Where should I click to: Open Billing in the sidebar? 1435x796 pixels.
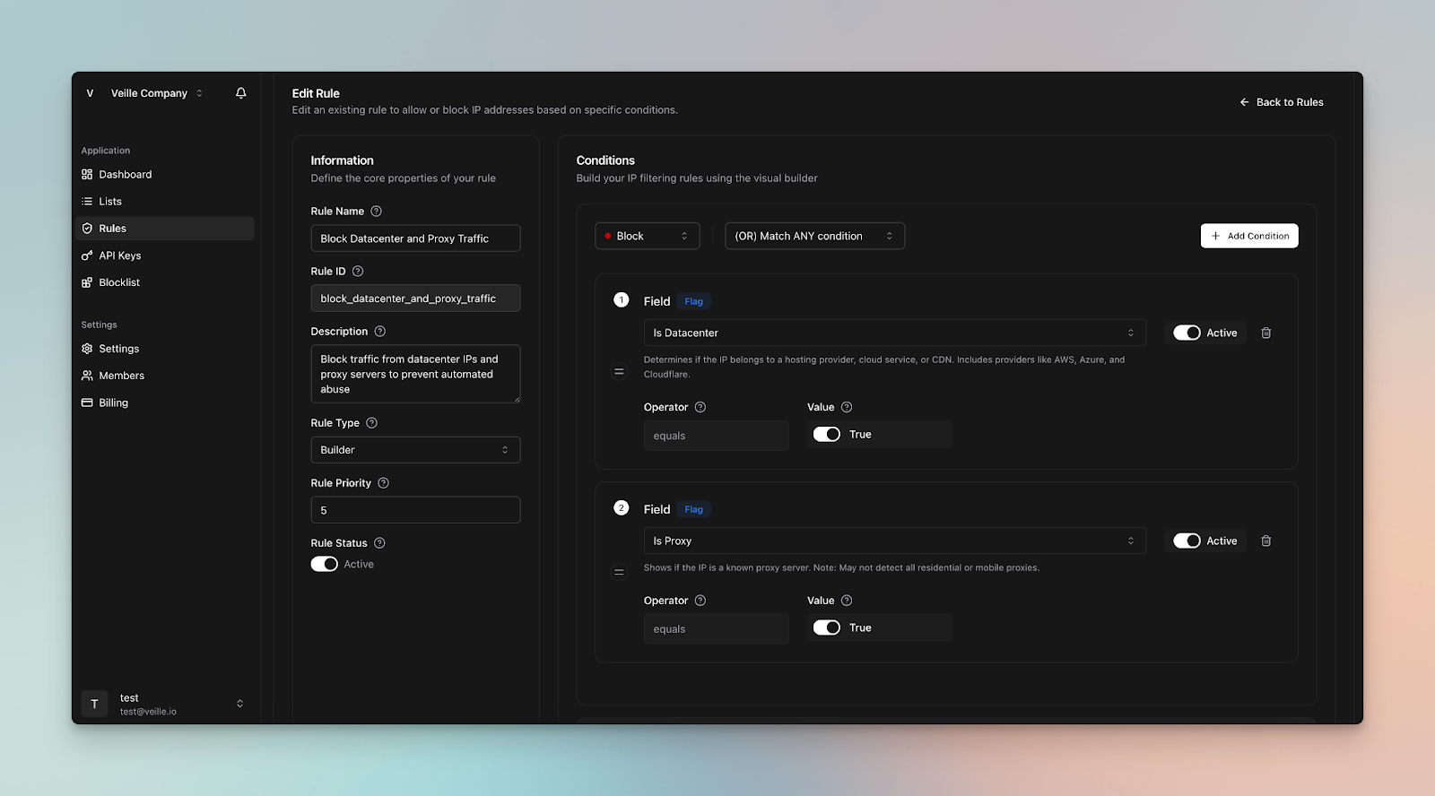165,402
